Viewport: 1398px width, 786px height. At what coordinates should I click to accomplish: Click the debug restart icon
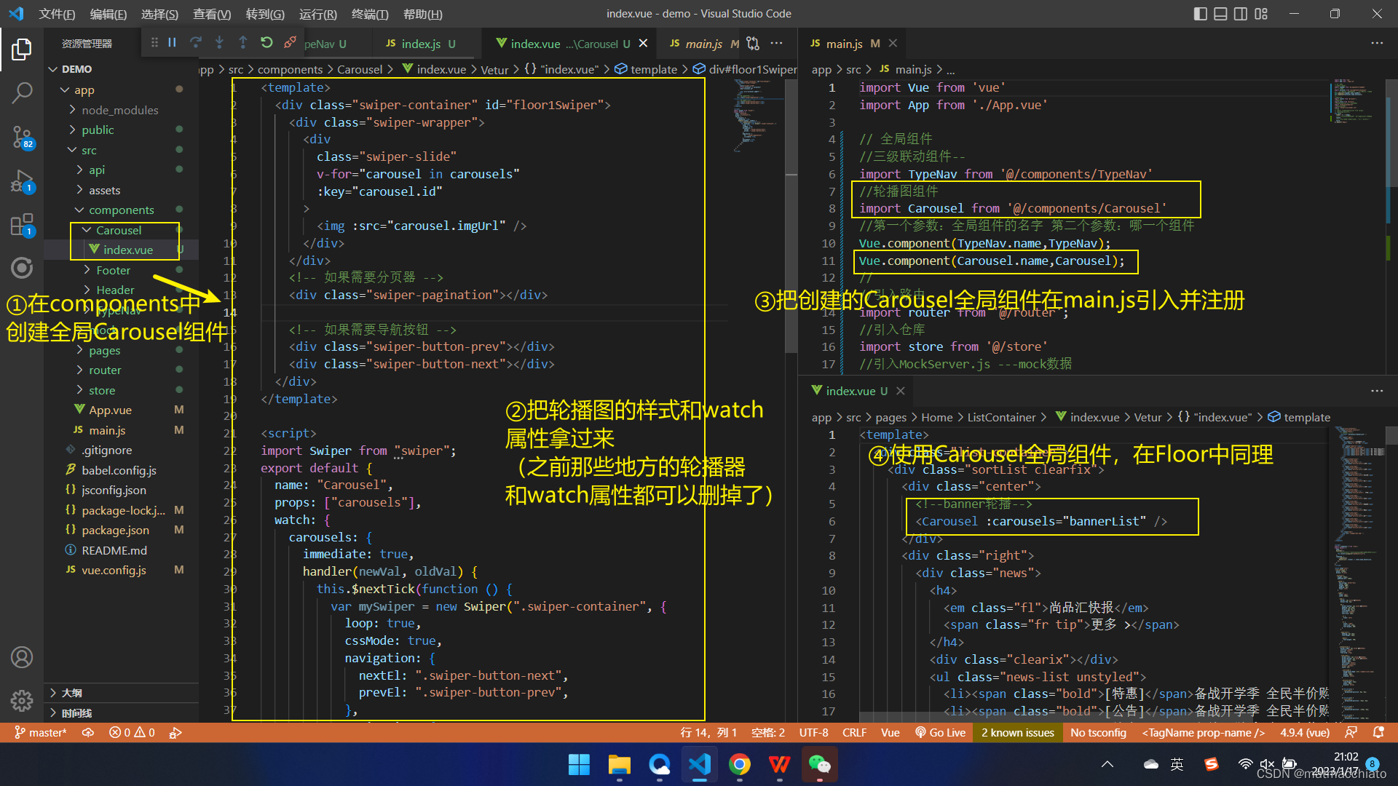pos(266,43)
